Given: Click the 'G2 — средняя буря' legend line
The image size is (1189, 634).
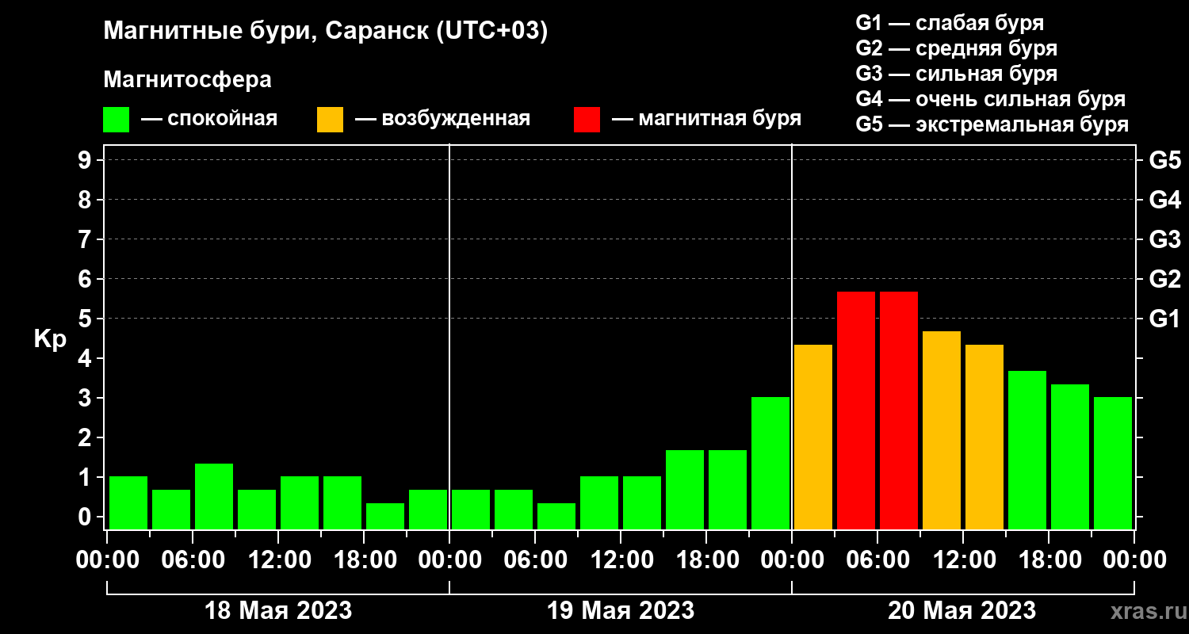Looking at the screenshot, I should pos(957,48).
